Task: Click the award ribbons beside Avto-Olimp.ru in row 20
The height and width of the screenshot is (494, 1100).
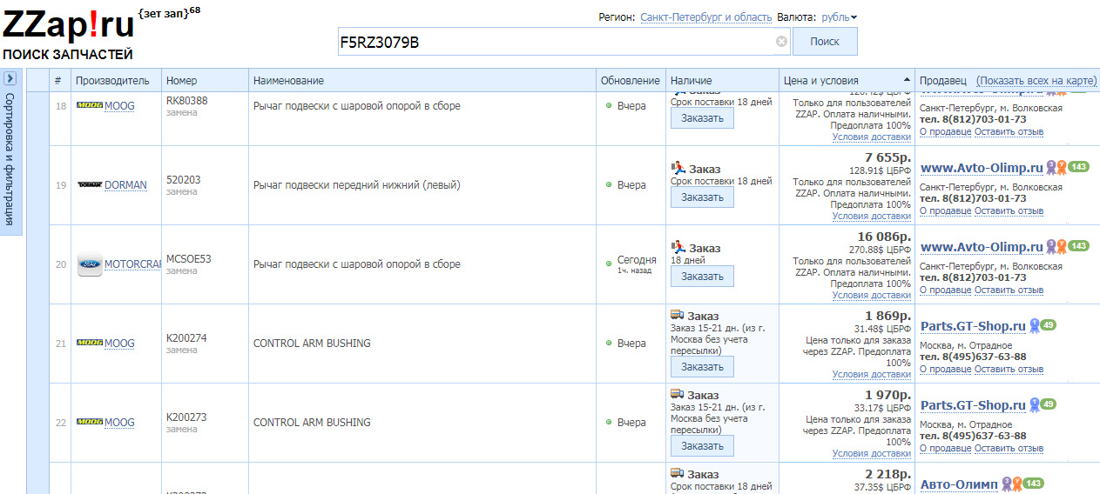Action: point(1056,247)
